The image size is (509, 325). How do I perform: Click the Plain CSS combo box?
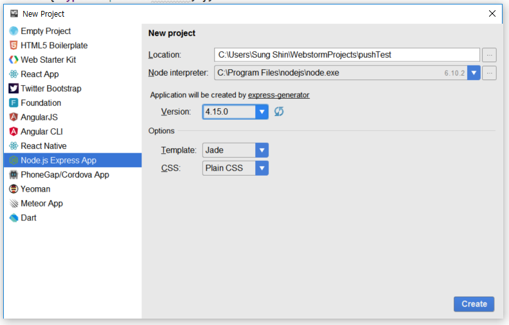235,169
